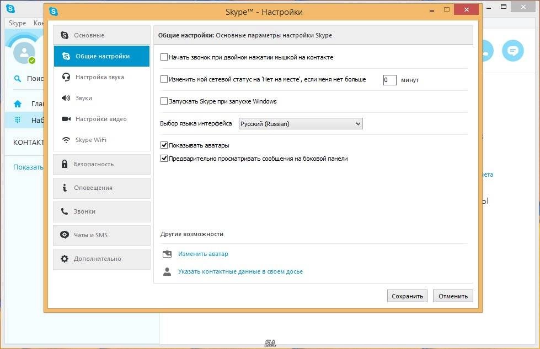Click the chat bubble icon for Чаты и SMS
Viewport: 540px width, 349px height.
(x=65, y=235)
